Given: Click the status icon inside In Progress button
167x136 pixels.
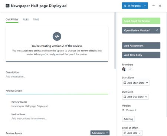Looking at the screenshot, I should (x=125, y=6).
